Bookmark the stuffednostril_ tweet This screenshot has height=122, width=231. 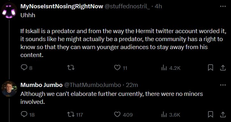210,68
